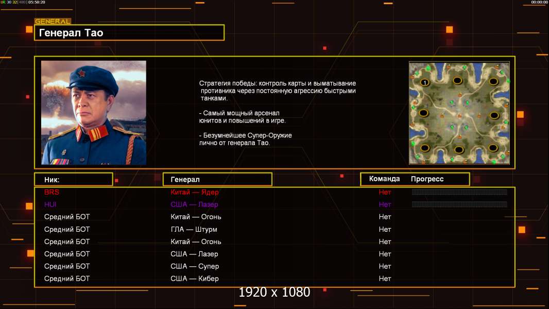Click 'Китай — Ядер' in BRS row
This screenshot has height=309, width=549.
[195, 192]
